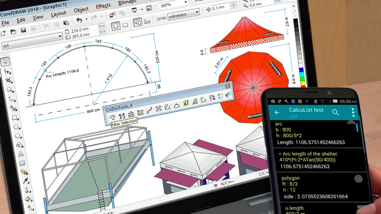Open the Publish to PDF dropdown arrow
The image size is (381, 214).
click(x=141, y=10)
